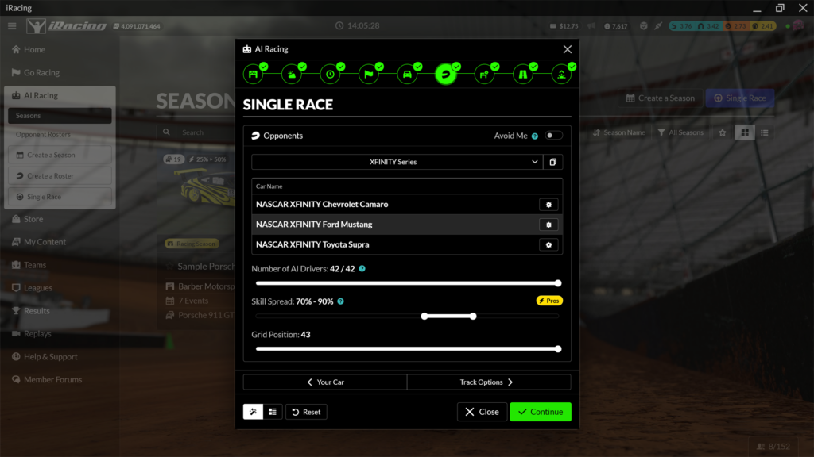Open the Season Name sort dropdown
The image size is (814, 457).
tap(619, 132)
